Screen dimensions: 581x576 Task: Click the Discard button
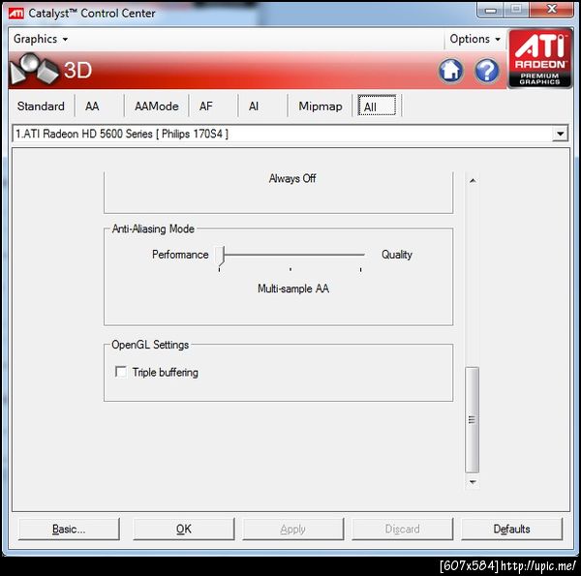point(403,529)
